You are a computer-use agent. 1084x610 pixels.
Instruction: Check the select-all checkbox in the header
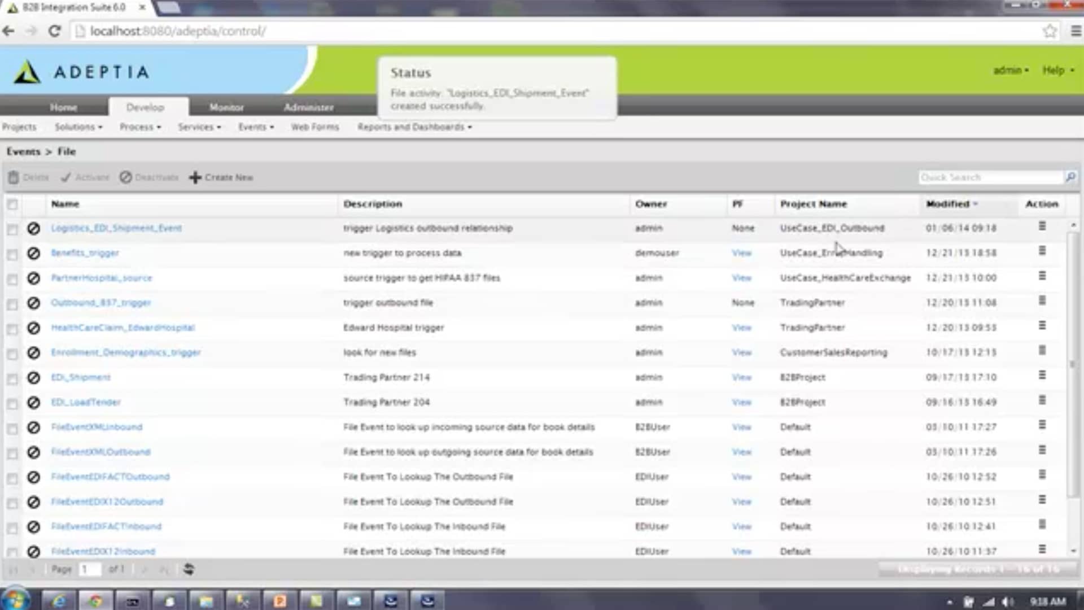click(12, 204)
